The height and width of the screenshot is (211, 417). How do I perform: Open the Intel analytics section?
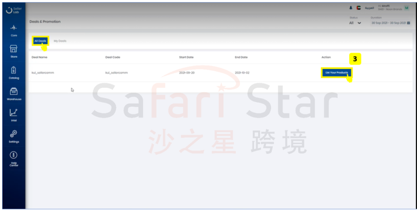point(14,115)
